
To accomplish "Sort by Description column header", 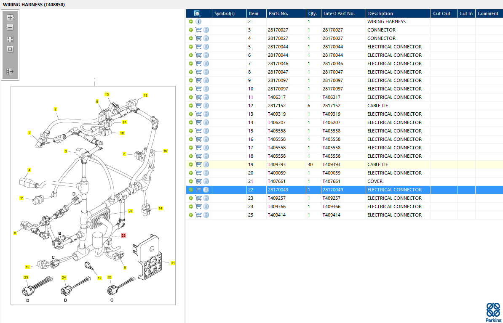I will [380, 13].
